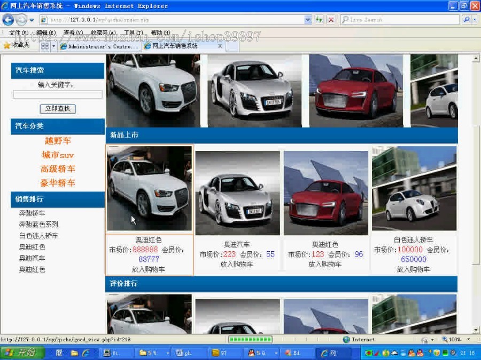Open the zoom level 100% dropdown
The height and width of the screenshot is (360, 481).
tap(468, 340)
